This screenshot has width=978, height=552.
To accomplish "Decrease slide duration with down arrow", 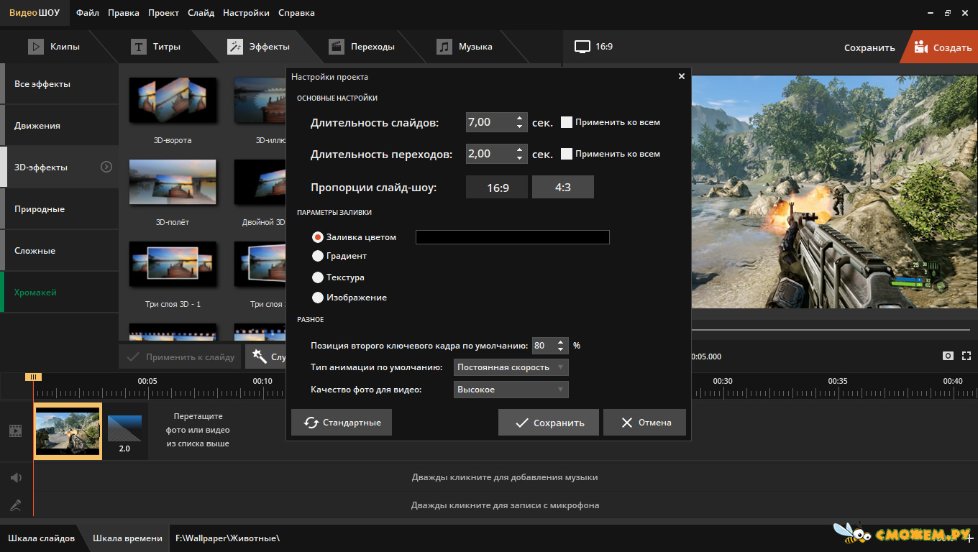I will pyautogui.click(x=520, y=127).
